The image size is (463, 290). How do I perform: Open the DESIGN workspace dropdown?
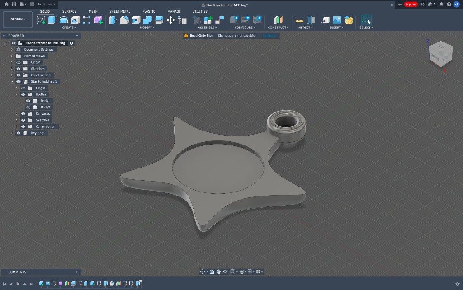point(18,19)
